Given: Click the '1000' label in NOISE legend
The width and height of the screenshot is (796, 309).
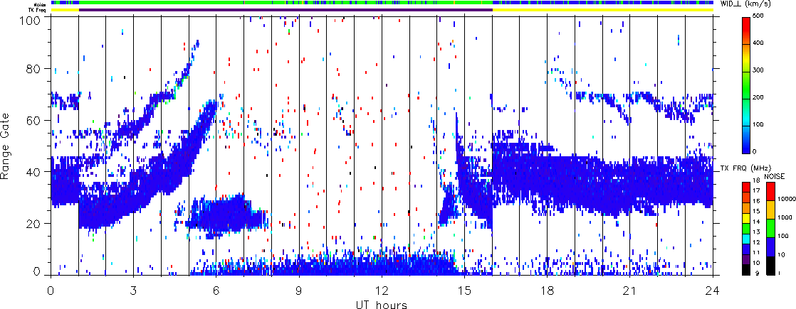Looking at the screenshot, I should pyautogui.click(x=785, y=218).
